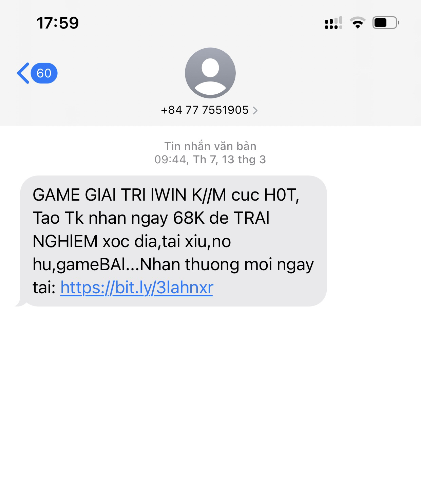Tap the 09:44, Th 7, 13 thg 3 timestamp

pyautogui.click(x=210, y=160)
